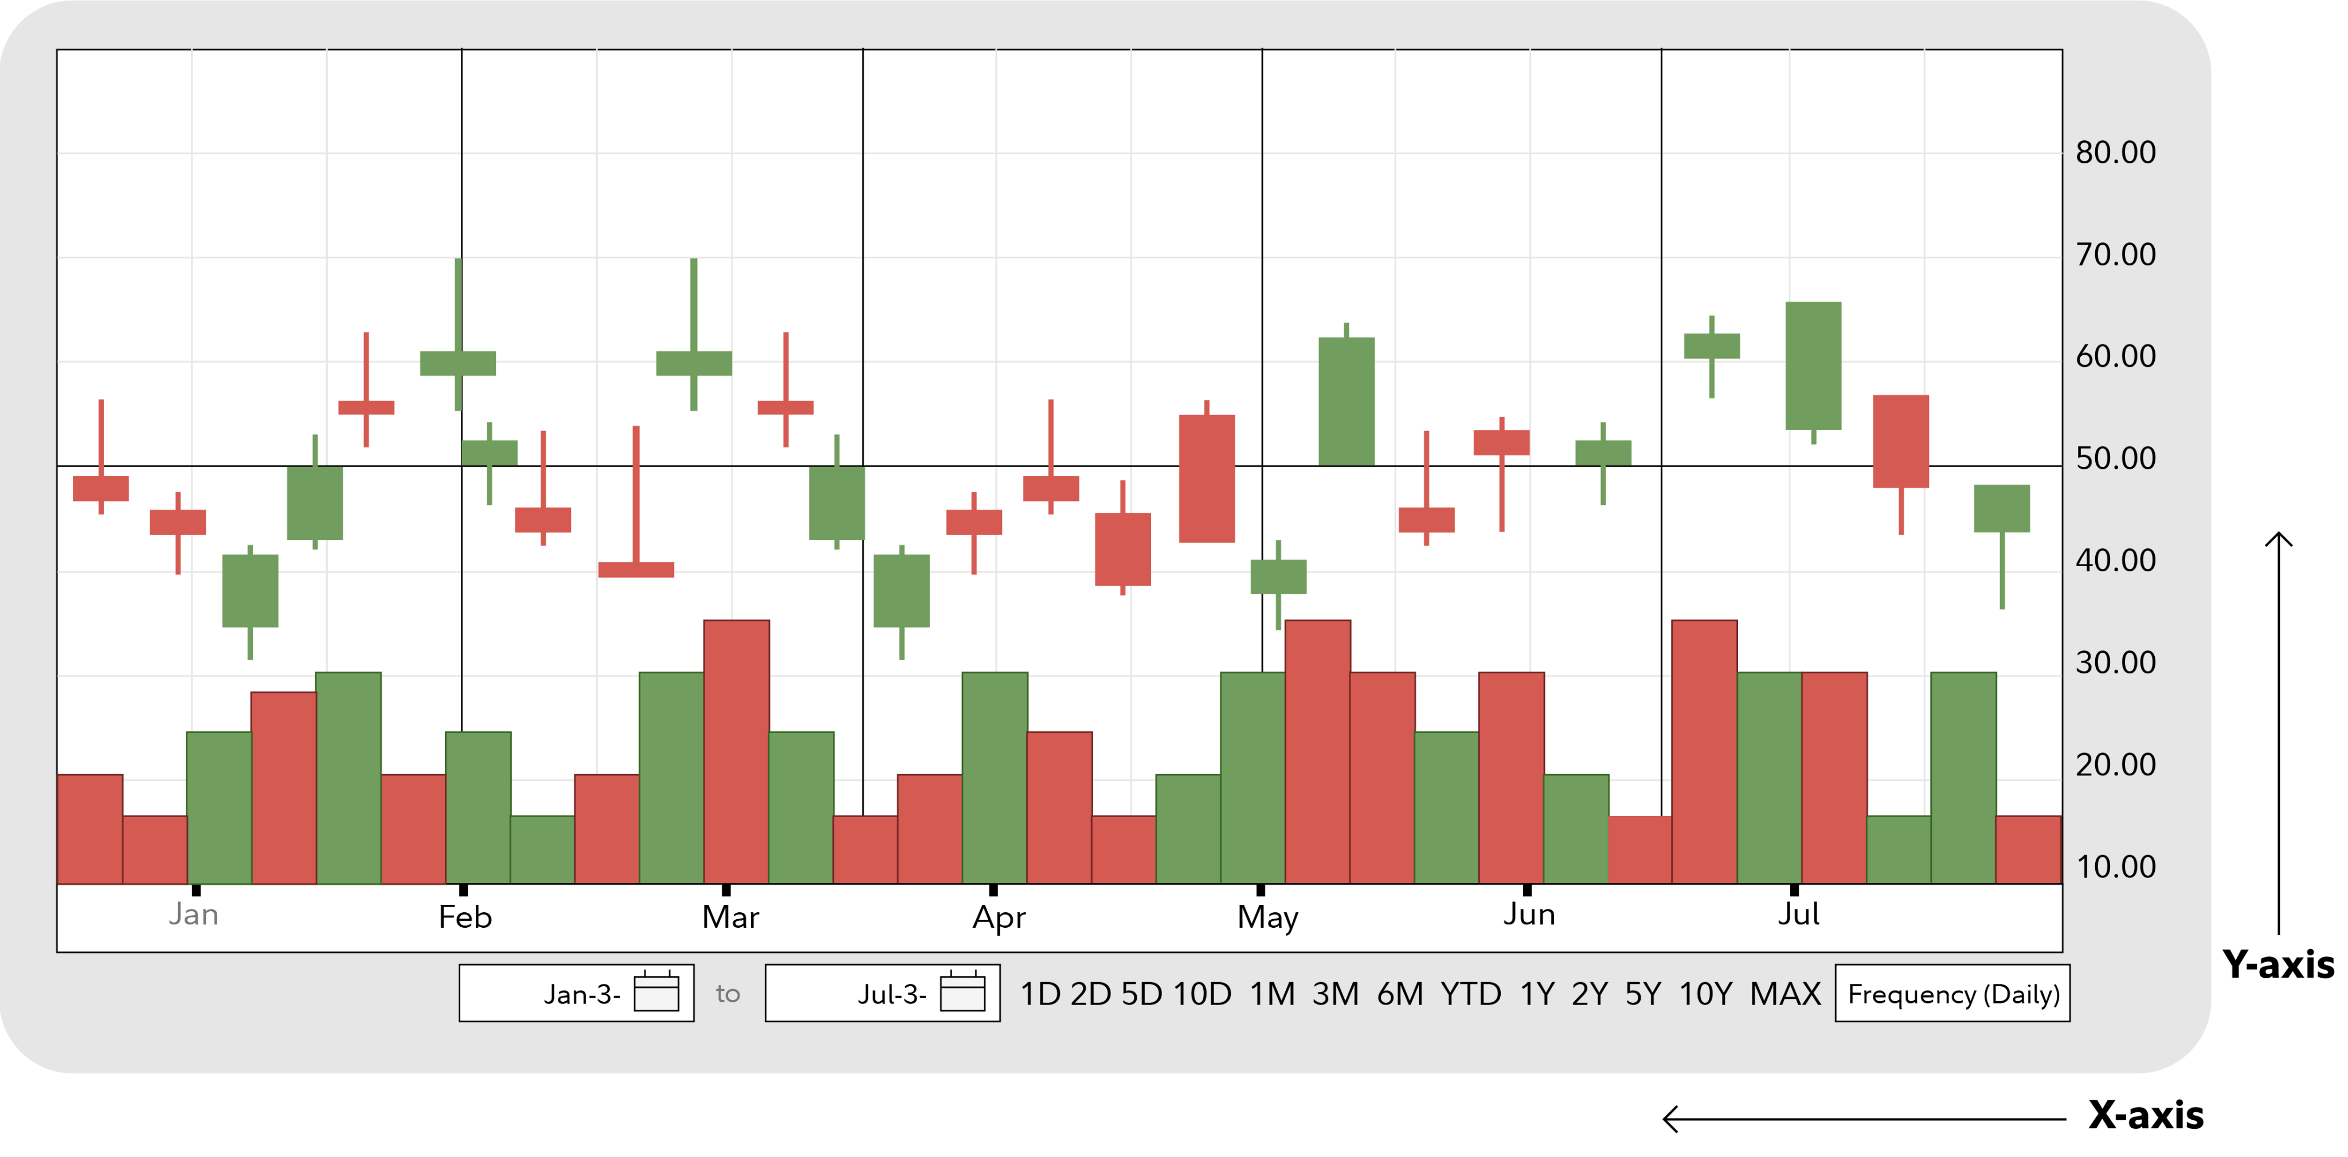Screen dimensions: 2348x1157
Task: Select YTD range option
Action: click(x=1470, y=994)
